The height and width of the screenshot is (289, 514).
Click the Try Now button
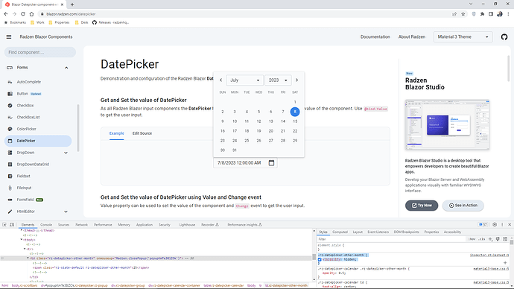pyautogui.click(x=422, y=206)
